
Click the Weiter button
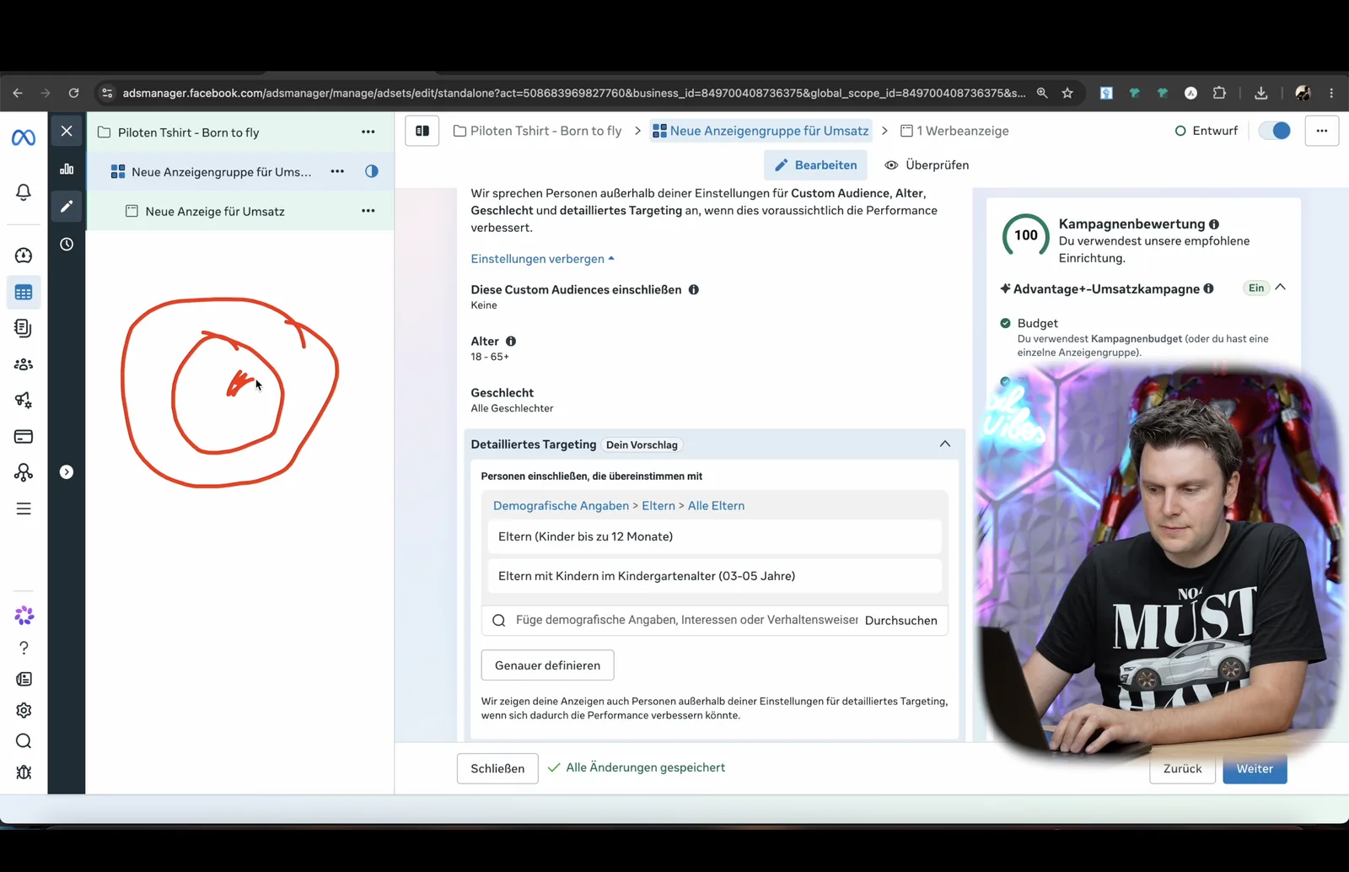(1255, 768)
